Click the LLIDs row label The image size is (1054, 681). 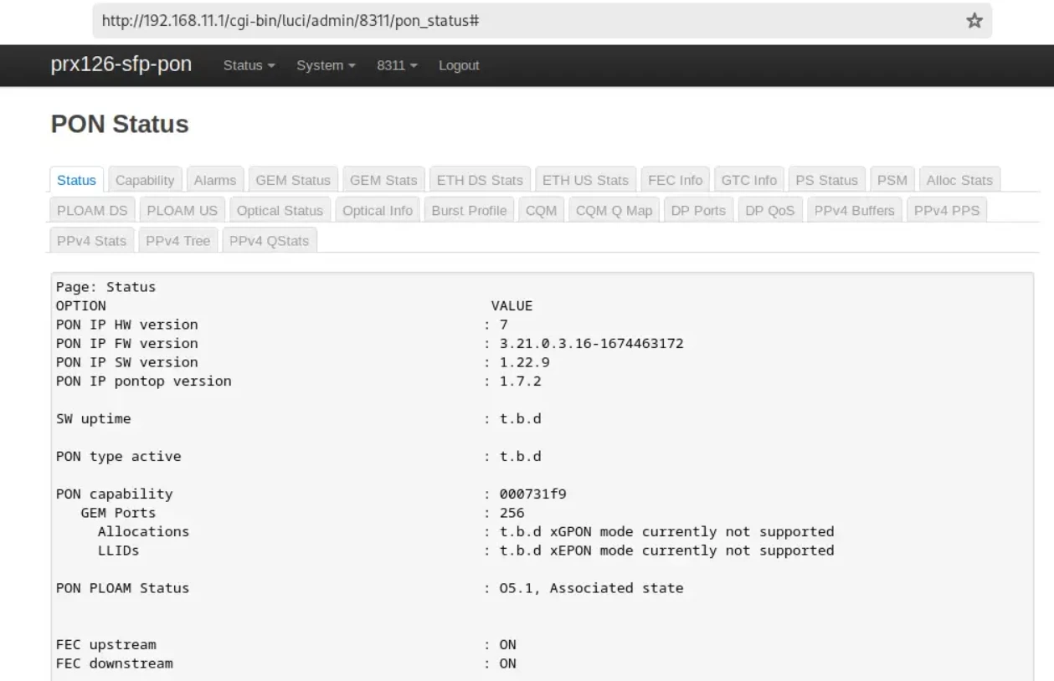(118, 550)
